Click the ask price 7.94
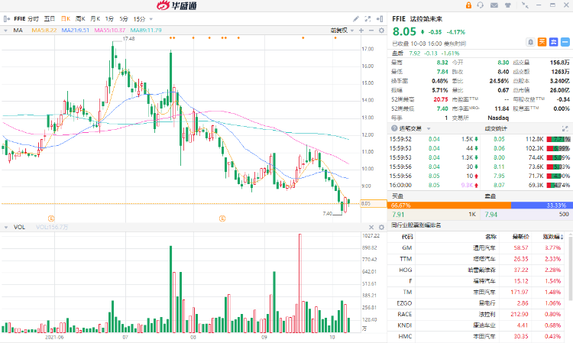 [490, 215]
